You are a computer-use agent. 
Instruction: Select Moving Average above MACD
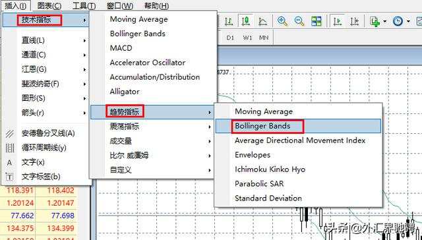coord(139,19)
